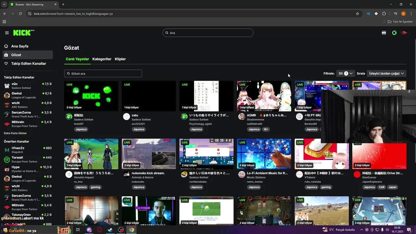The height and width of the screenshot is (234, 416).
Task: Open a new Chrome tab
Action: tap(63, 5)
